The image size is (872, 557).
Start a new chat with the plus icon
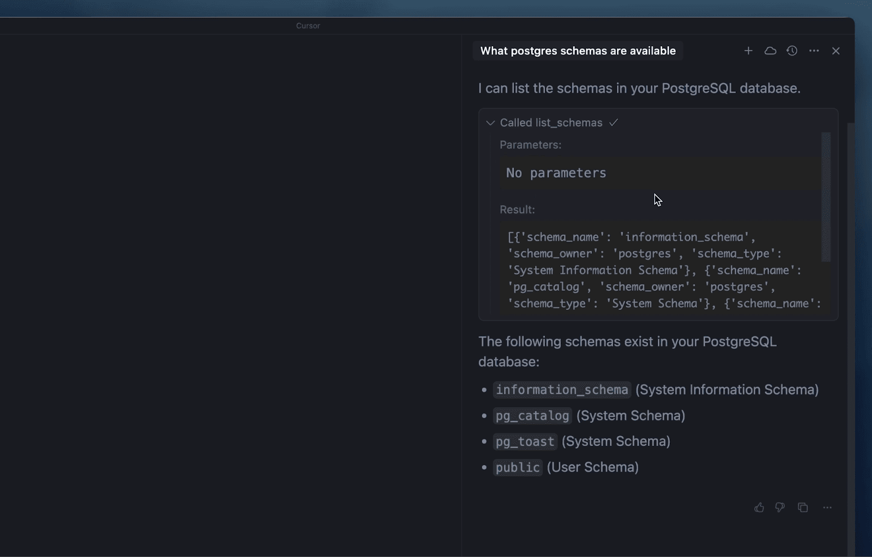748,51
